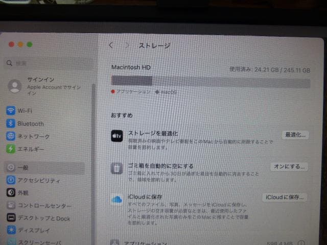Click the yellow minimize window button
Screen dimensions: 327x245
20,44
